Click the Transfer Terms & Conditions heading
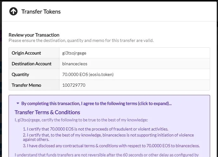Image resolution: width=218 pixels, height=157 pixels. 47,112
